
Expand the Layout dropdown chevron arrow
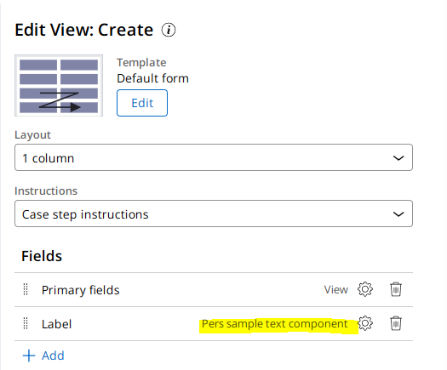click(x=398, y=158)
